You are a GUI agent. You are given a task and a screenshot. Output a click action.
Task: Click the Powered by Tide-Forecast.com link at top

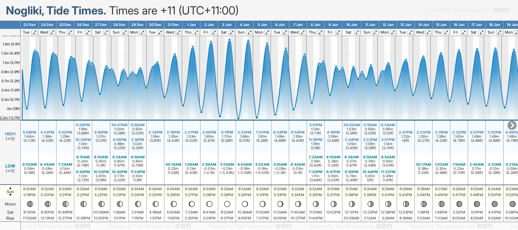point(458,11)
